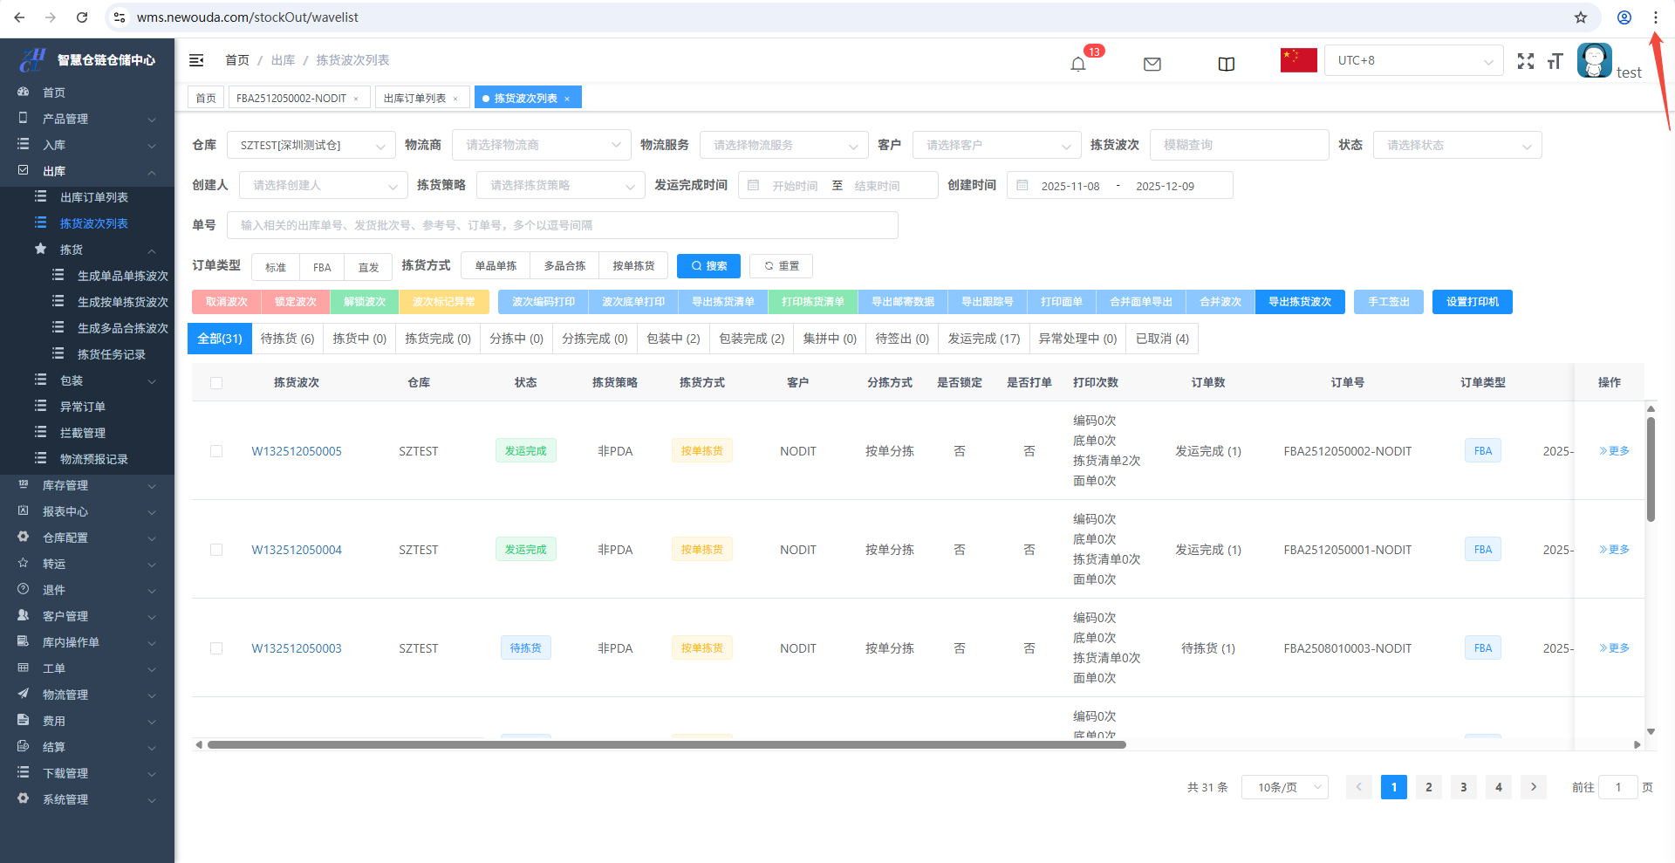Image resolution: width=1675 pixels, height=863 pixels.
Task: Click the notification bell icon
Action: pos(1078,64)
